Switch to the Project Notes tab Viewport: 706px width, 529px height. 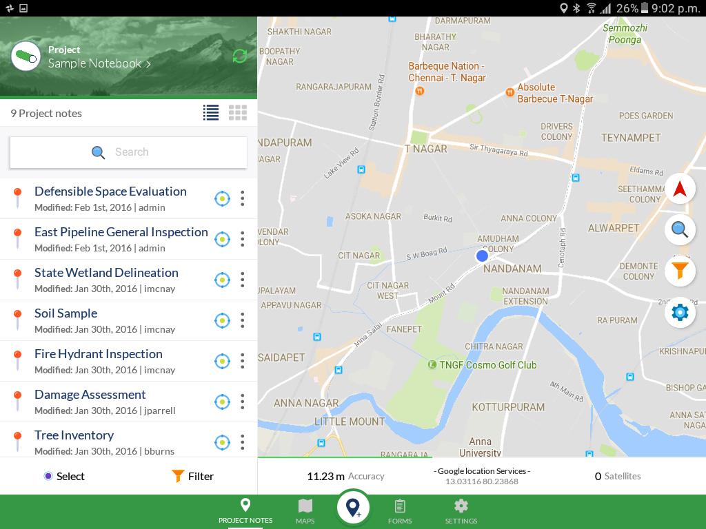click(x=245, y=512)
